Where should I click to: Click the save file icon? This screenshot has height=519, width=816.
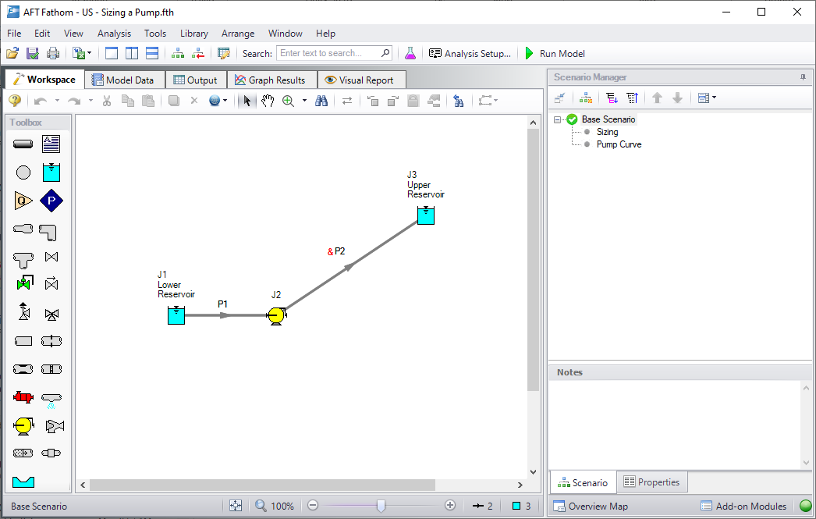pyautogui.click(x=33, y=54)
